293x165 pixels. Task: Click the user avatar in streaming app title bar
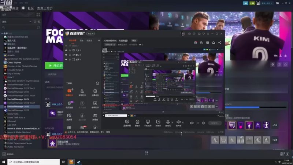point(182,34)
